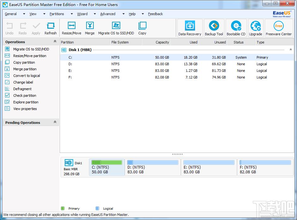
Task: Open the Freeware Center
Action: click(x=279, y=28)
